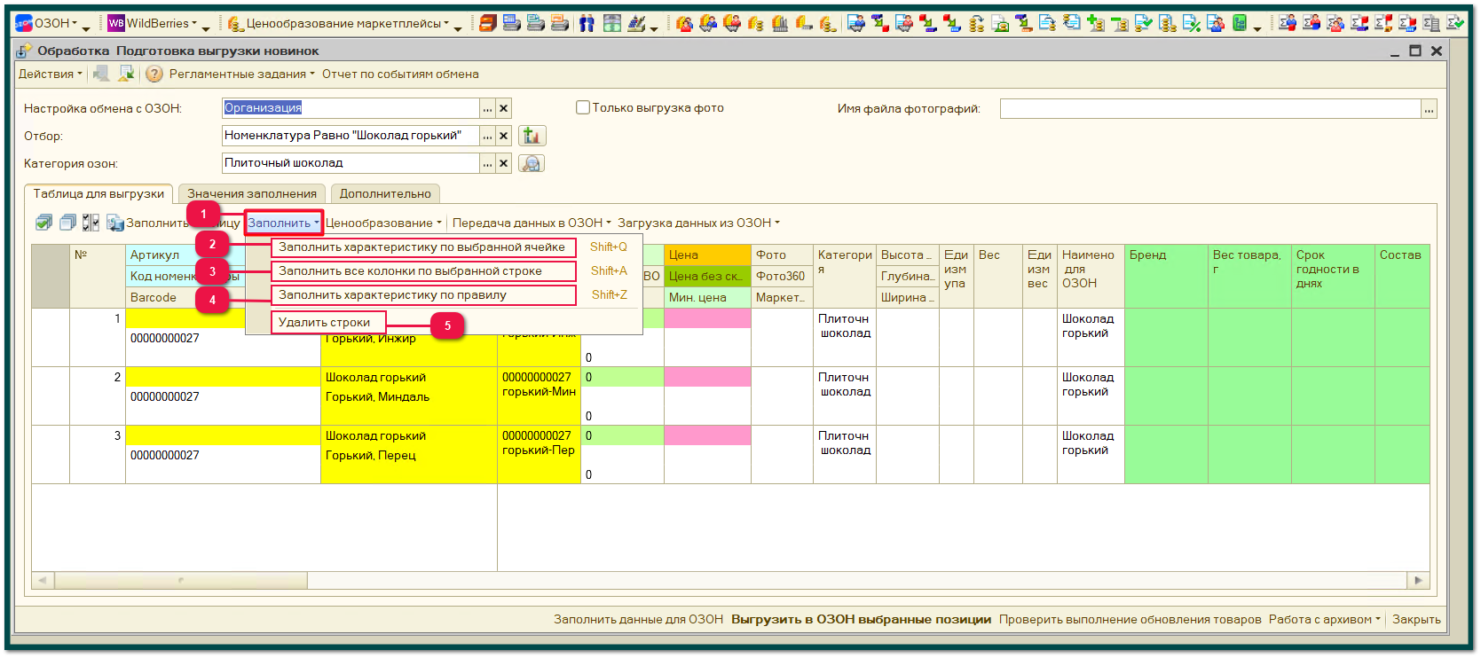Click the Цена column header

pos(707,255)
